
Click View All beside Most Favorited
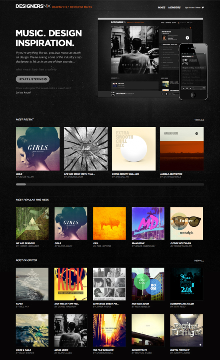pos(199,260)
